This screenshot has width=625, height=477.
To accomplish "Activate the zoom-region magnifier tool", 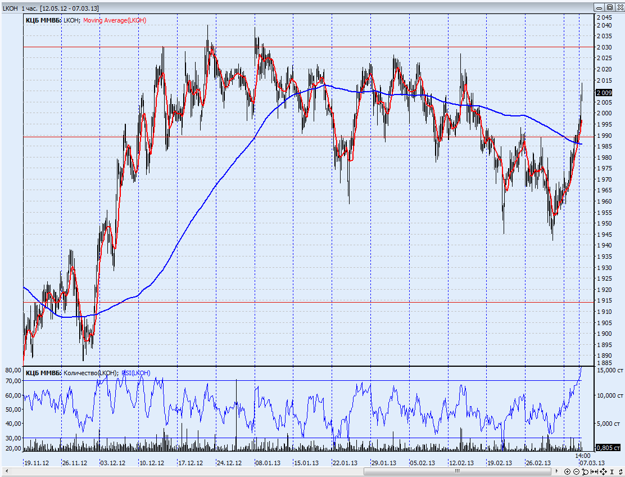I will tap(585, 472).
